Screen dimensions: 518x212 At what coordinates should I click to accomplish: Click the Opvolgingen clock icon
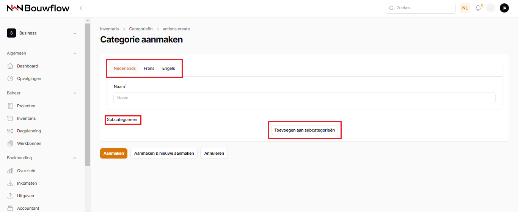(10, 79)
